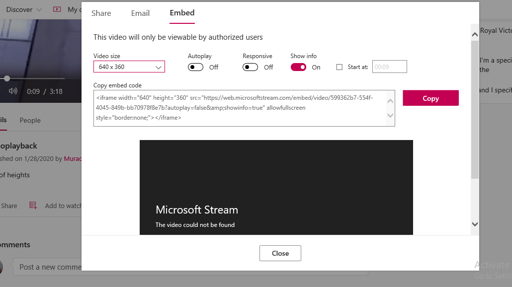
Task: Click the Murad author link icon
Action: [74, 158]
